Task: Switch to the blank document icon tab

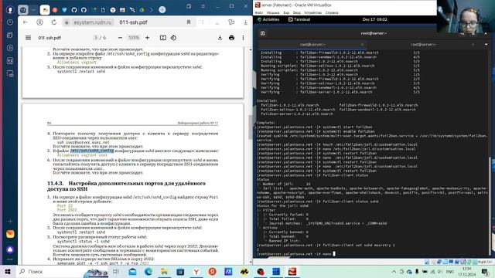Action: coord(103,10)
